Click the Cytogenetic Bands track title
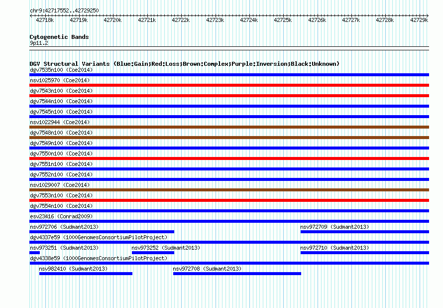The image size is (443, 308). click(x=59, y=37)
